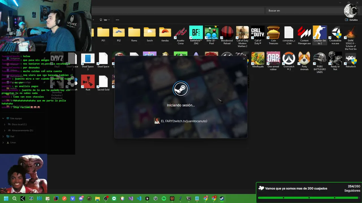
Task: Launch the MiniRoyale shortcut
Action: point(258,60)
